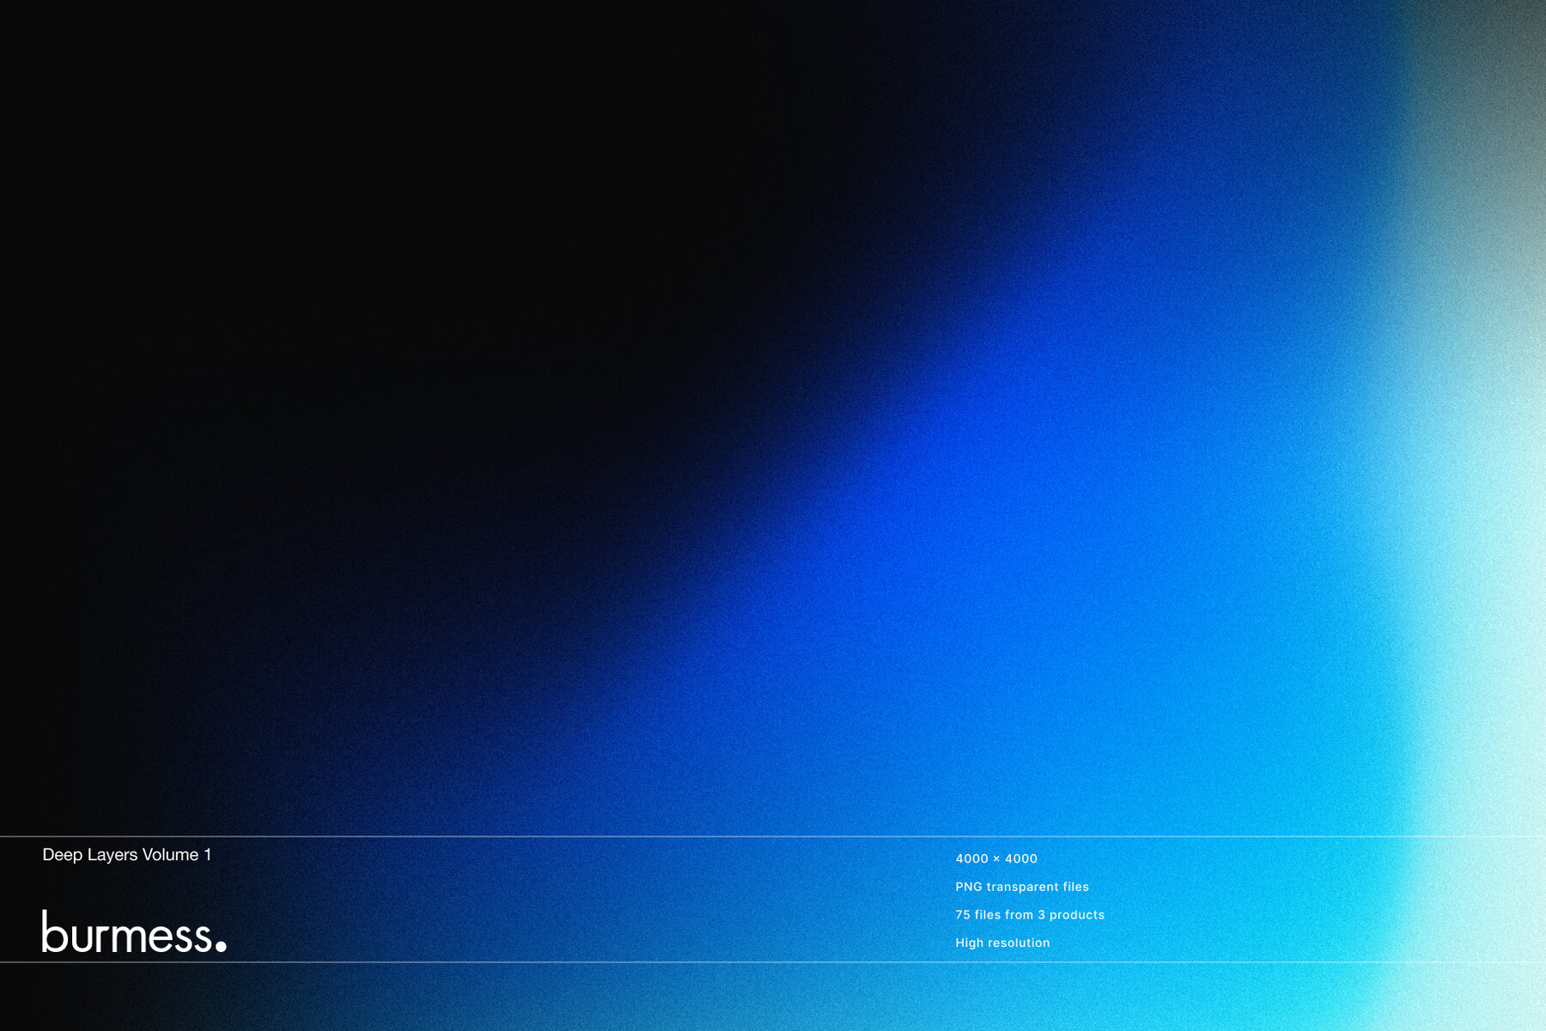
Task: Click the letter b in burmess logo
Action: tap(53, 932)
